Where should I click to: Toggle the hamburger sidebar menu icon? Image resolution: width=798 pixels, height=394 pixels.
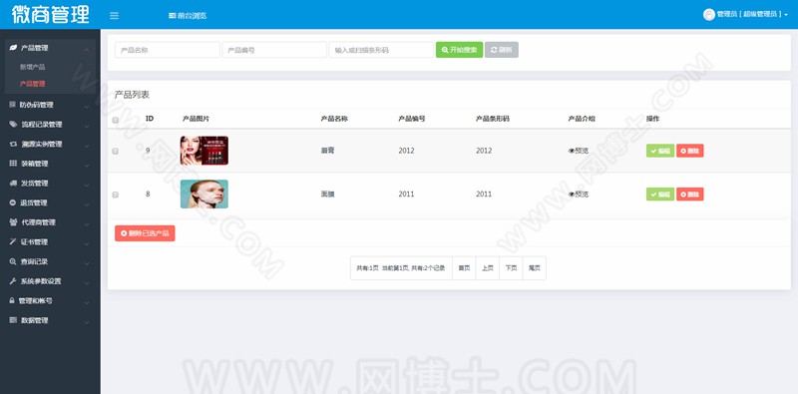pos(114,15)
